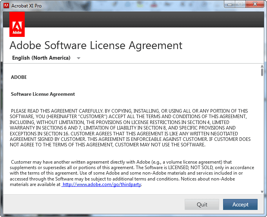This screenshot has width=267, height=217.
Task: Click the license text scrollbar thumb
Action: (262, 72)
